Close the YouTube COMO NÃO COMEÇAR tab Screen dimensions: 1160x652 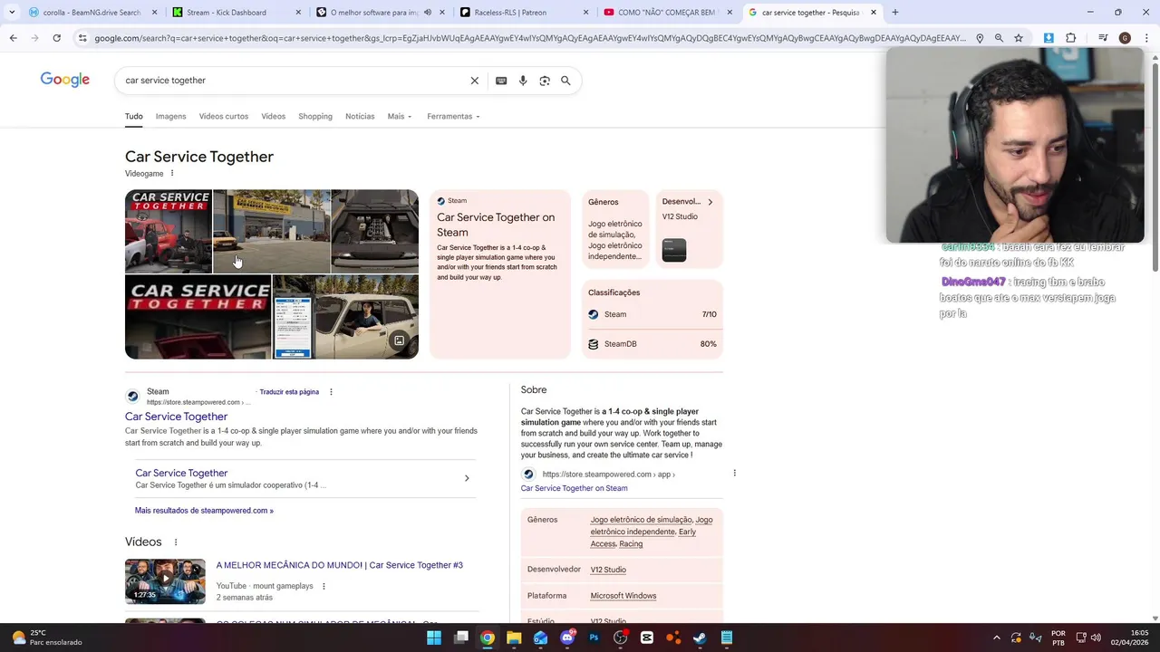coord(730,13)
